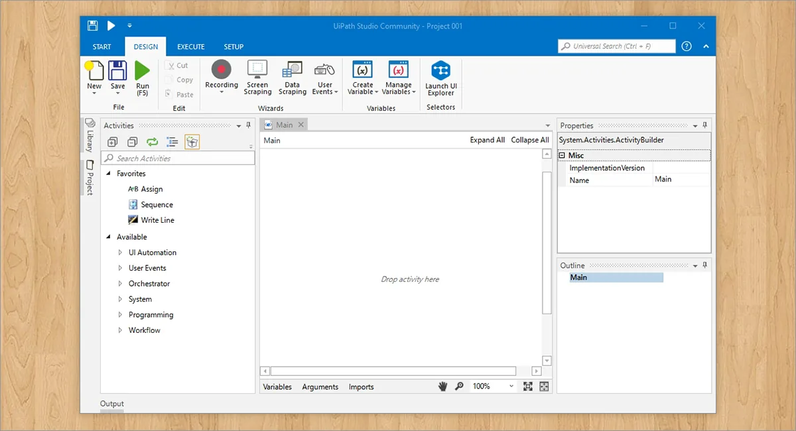The height and width of the screenshot is (431, 796).
Task: Click the zoom magnifier icon in designer footer
Action: tap(459, 387)
